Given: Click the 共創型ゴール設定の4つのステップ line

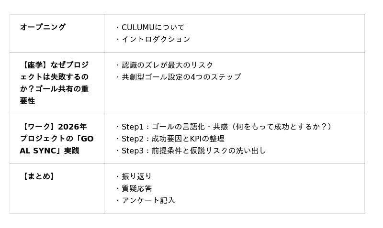Looking at the screenshot, I should 181,77.
